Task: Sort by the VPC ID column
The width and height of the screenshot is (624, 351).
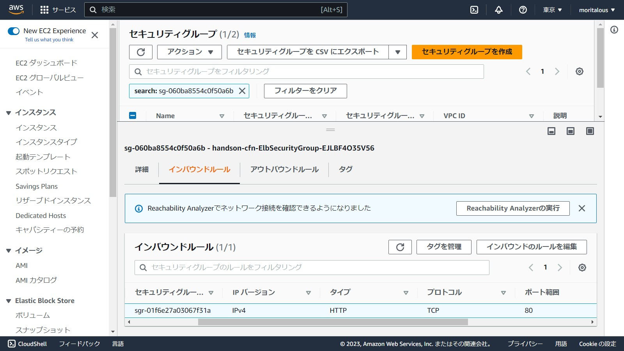Action: [x=531, y=116]
